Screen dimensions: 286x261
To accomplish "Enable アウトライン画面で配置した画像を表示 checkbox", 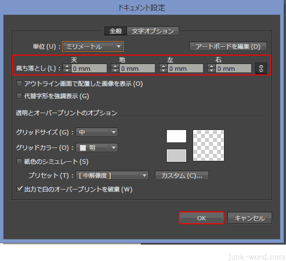I will (19, 84).
